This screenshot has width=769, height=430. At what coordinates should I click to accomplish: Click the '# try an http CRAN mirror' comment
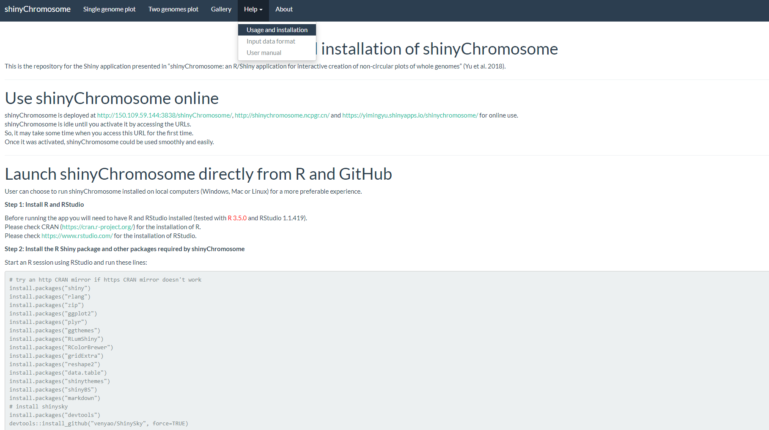105,280
